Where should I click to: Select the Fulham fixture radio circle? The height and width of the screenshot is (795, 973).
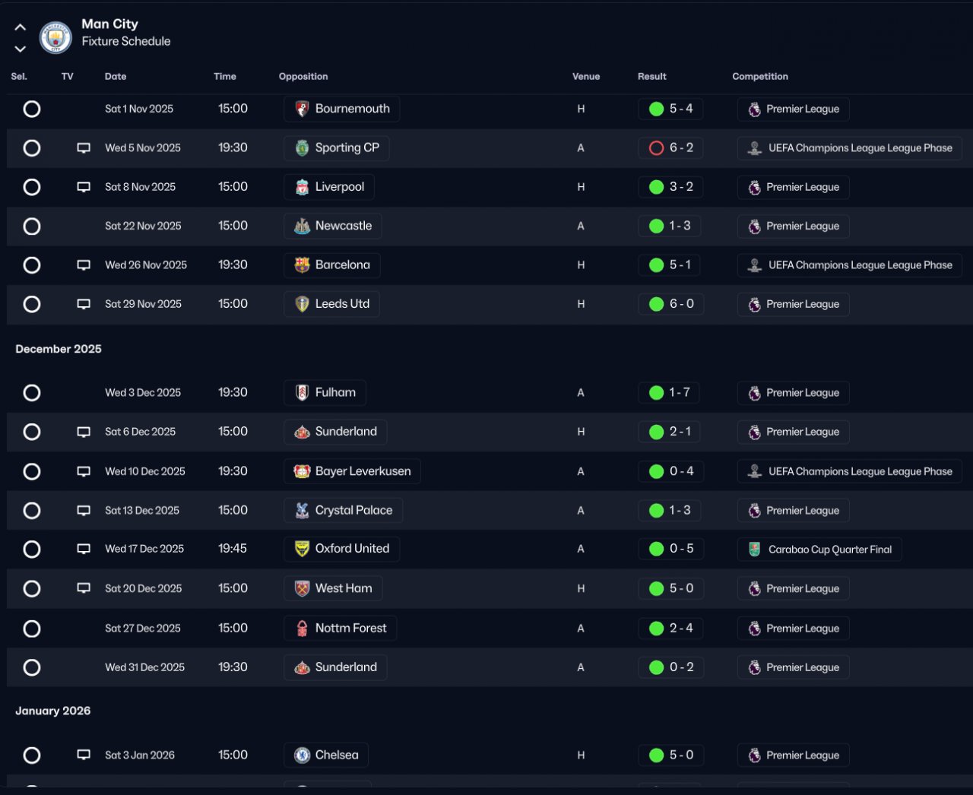click(32, 393)
